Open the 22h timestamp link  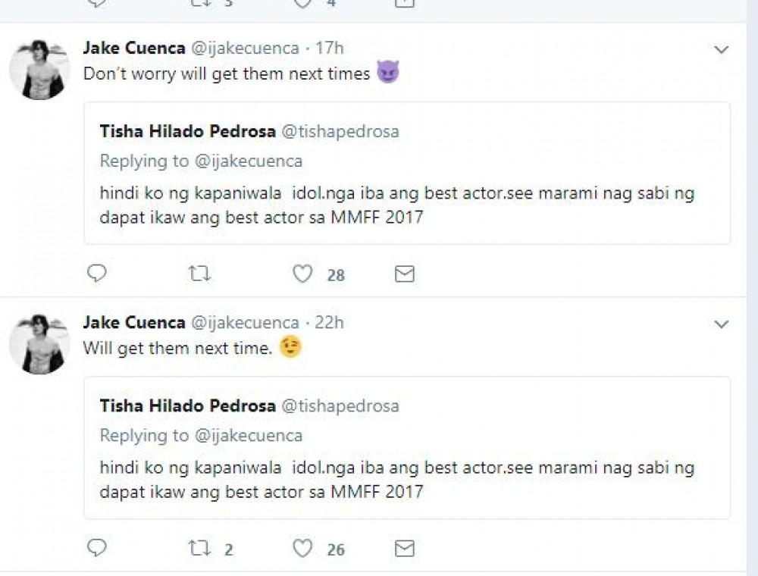click(329, 323)
